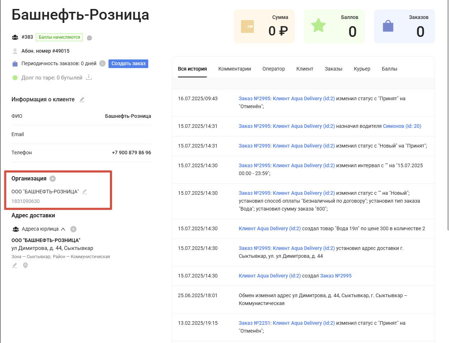Open the Клиент tab
The height and width of the screenshot is (343, 449).
coord(305,69)
